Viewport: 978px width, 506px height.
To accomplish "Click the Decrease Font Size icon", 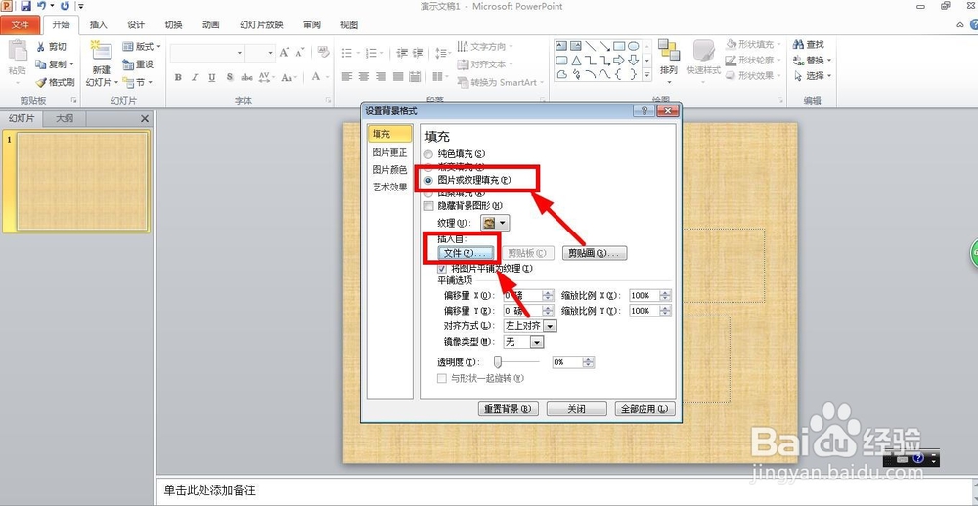I will point(300,53).
